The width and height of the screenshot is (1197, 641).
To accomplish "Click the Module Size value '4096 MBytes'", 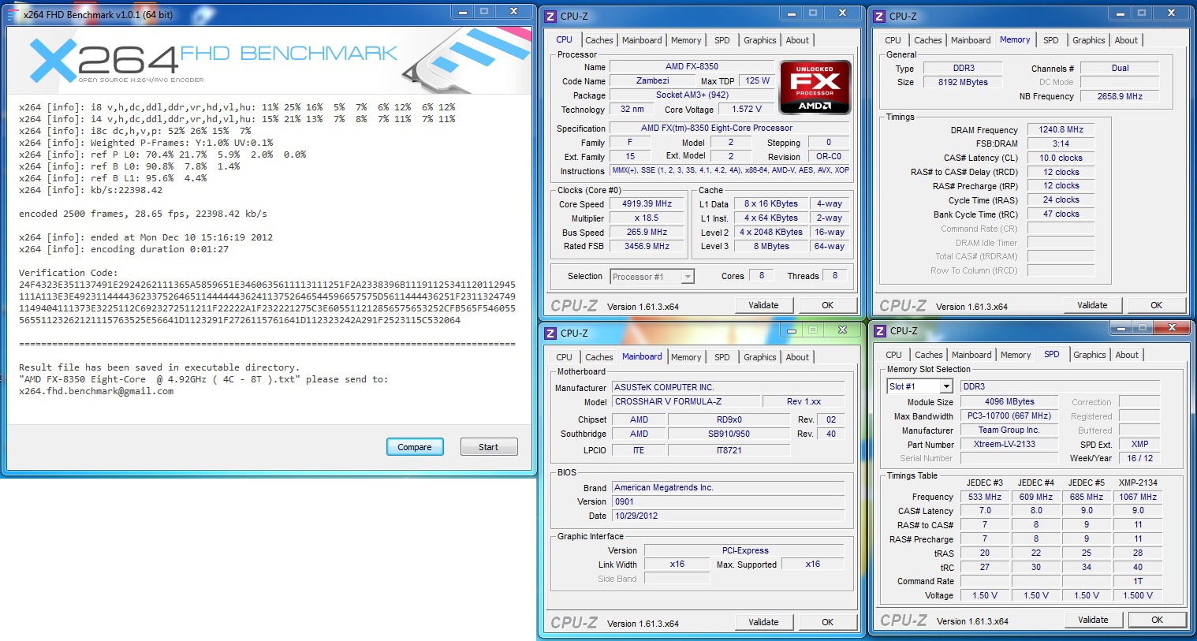I will click(1009, 402).
